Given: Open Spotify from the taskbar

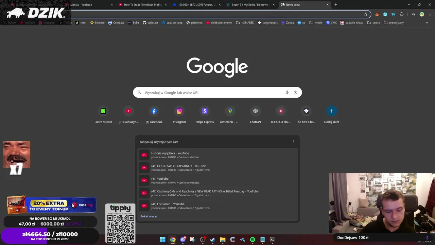Looking at the screenshot, I should 253,240.
